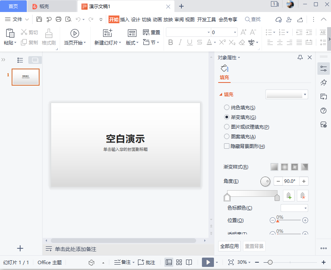331x270 pixels.
Task: Open the color stop color (色标颜色) dropdown
Action: (x=294, y=208)
